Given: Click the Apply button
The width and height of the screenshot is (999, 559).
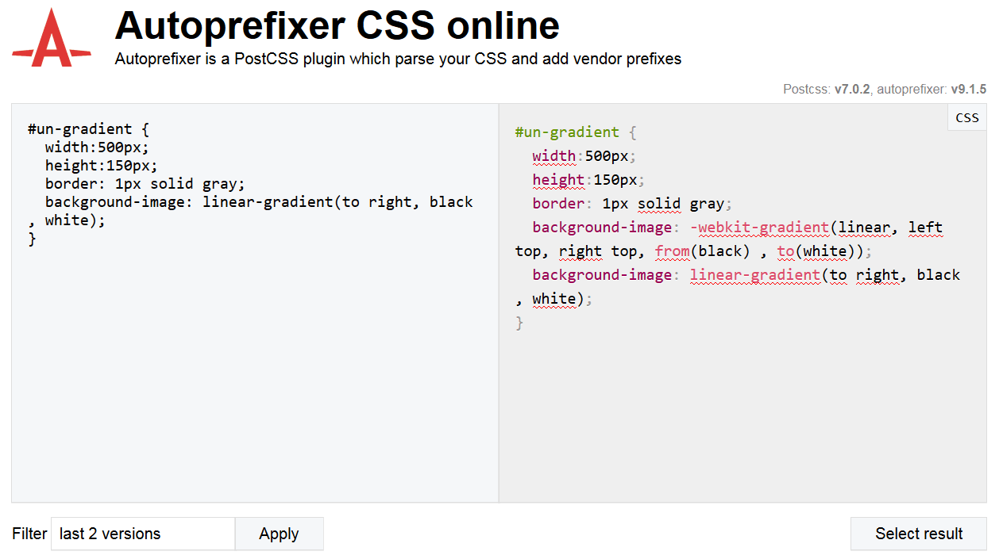Looking at the screenshot, I should coord(279,534).
